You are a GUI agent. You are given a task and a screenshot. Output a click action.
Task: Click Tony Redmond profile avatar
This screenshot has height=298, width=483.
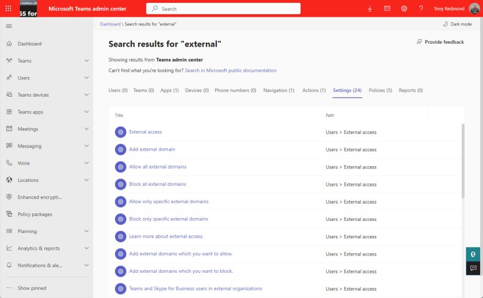tap(474, 8)
